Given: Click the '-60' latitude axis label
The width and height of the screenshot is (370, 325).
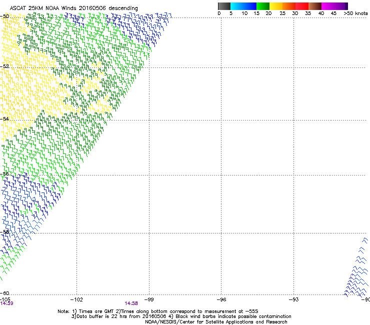Looking at the screenshot, I should [x=4, y=293].
